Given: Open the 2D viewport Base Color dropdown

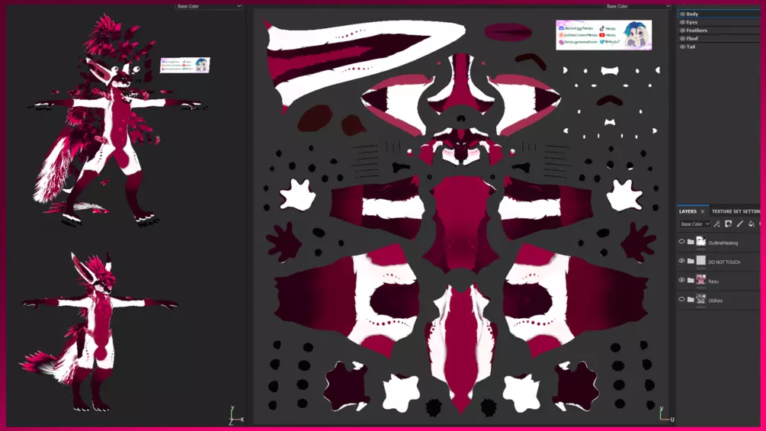Looking at the screenshot, I should coord(638,6).
